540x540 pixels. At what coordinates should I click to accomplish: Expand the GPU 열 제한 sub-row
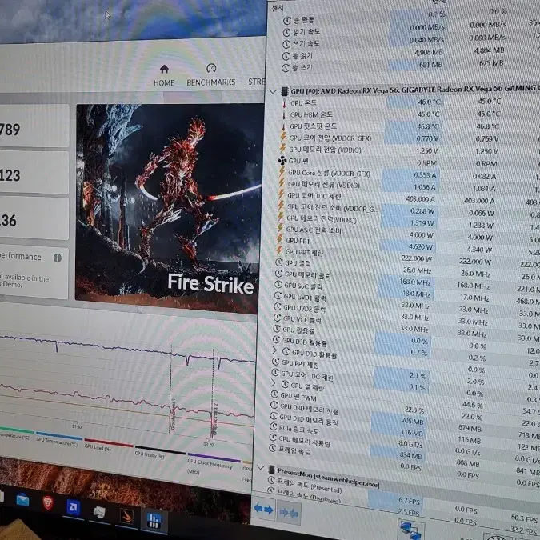pyautogui.click(x=273, y=383)
